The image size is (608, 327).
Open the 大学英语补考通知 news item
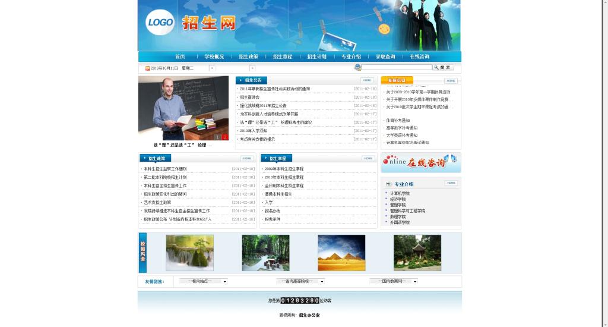click(x=402, y=136)
